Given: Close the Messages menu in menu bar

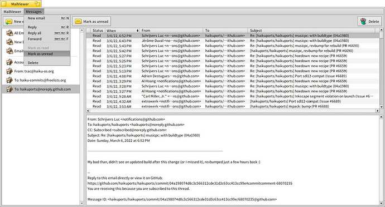Looking at the screenshot, I should tap(33, 12).
